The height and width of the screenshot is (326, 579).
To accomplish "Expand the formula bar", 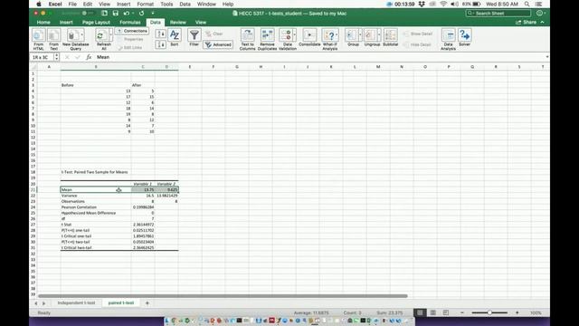I will pos(546,57).
